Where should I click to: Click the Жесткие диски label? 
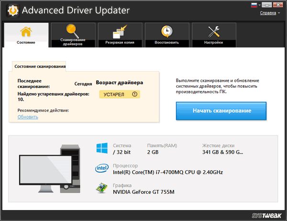(219, 145)
